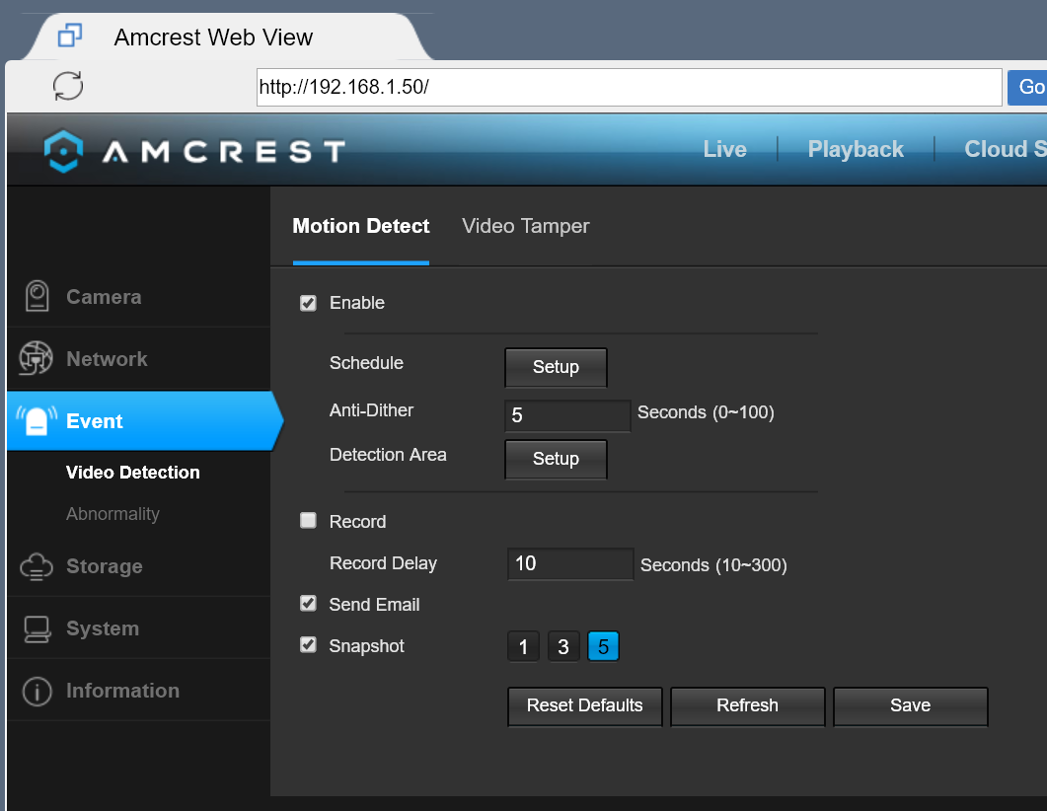The height and width of the screenshot is (811, 1047).
Task: Click the Schedule Setup button
Action: point(556,367)
